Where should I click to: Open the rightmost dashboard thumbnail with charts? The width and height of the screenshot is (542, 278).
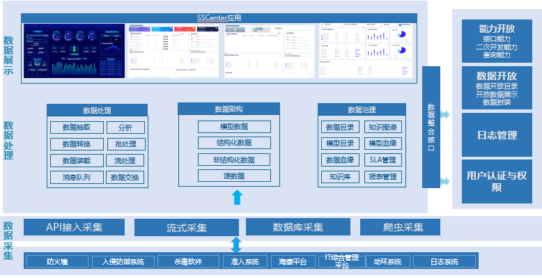click(366, 51)
